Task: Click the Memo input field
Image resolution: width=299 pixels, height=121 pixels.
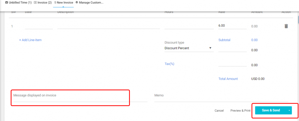Action: pyautogui.click(x=221, y=97)
